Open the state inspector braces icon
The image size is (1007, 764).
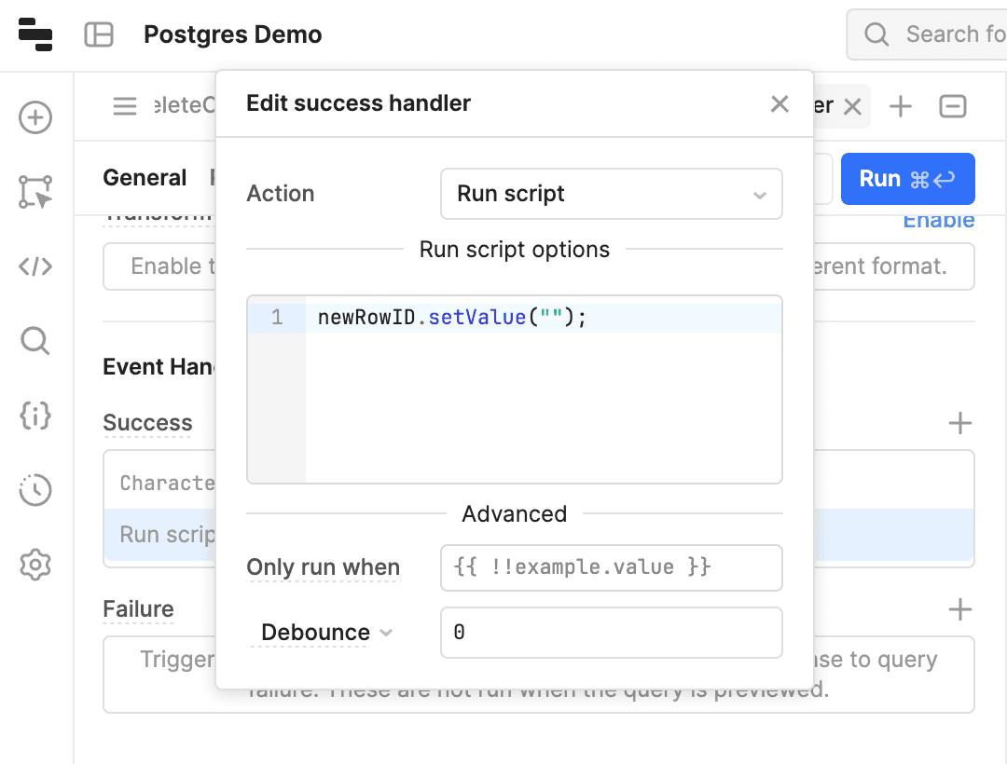(x=35, y=416)
